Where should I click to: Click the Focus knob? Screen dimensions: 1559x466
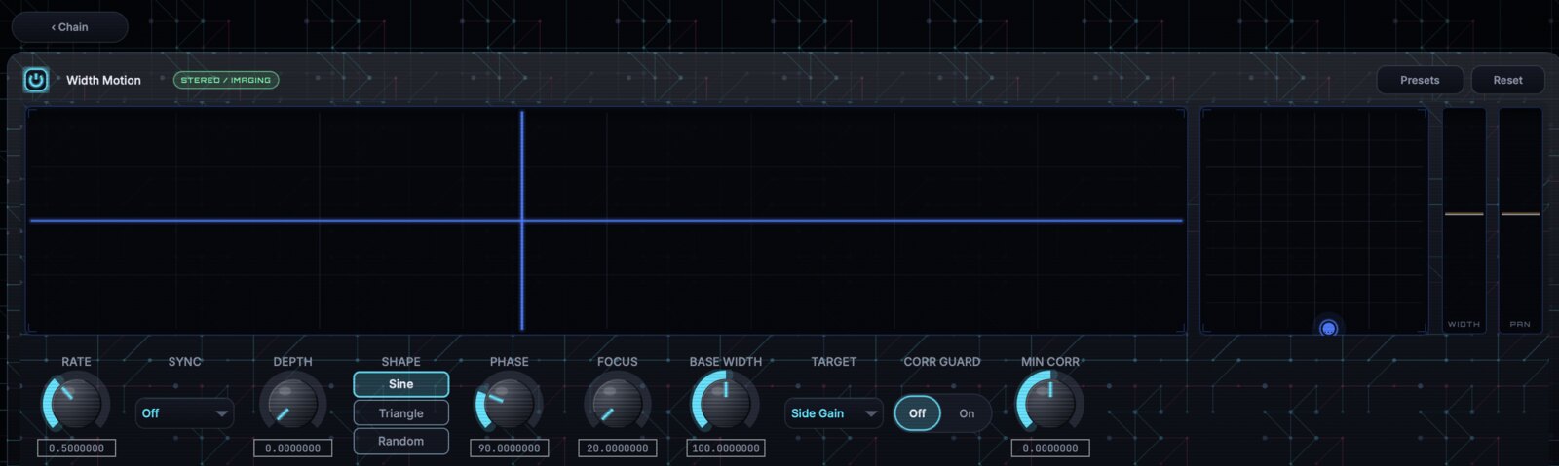(x=617, y=403)
